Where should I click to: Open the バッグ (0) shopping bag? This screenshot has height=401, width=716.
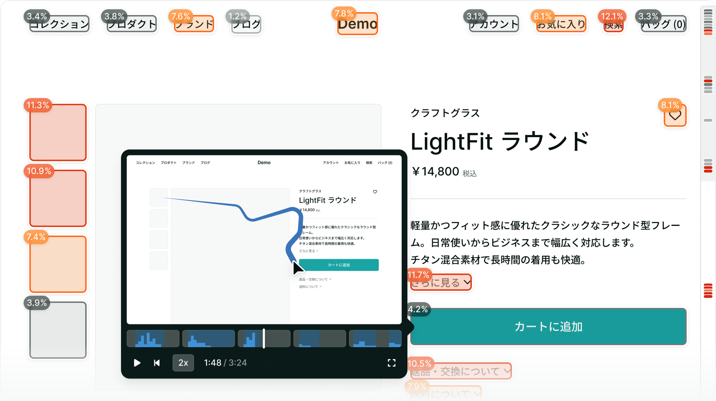(x=663, y=24)
